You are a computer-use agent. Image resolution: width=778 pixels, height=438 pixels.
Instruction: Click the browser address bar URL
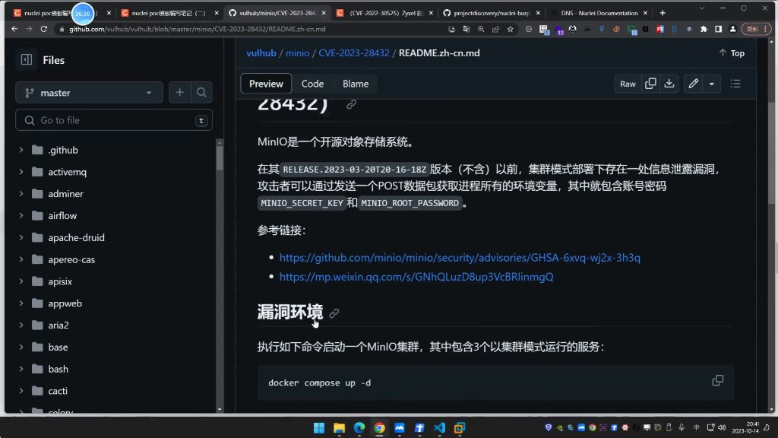pyautogui.click(x=198, y=30)
